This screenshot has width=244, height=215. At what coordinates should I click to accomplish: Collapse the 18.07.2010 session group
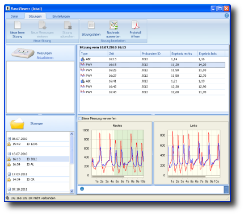click(9, 154)
